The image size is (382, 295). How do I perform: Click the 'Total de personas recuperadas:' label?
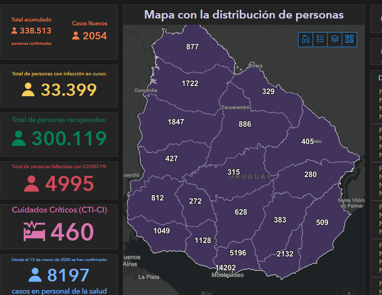point(59,120)
